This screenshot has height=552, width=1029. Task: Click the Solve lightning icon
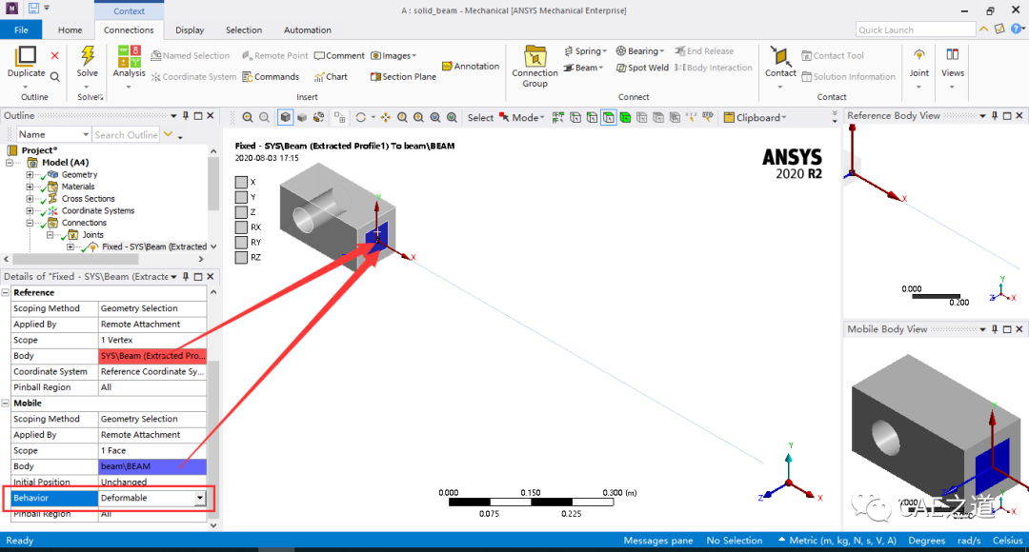[88, 55]
